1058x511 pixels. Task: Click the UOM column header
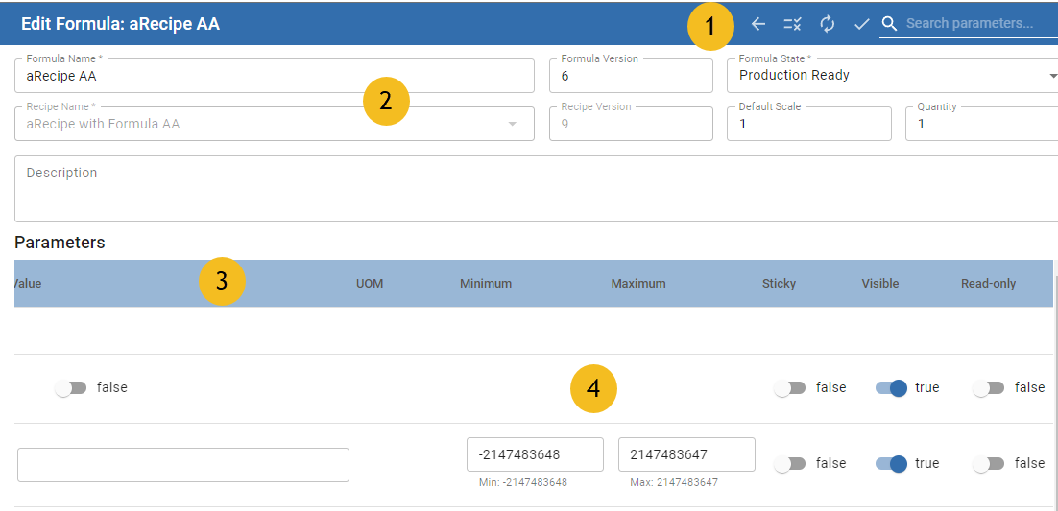(370, 284)
